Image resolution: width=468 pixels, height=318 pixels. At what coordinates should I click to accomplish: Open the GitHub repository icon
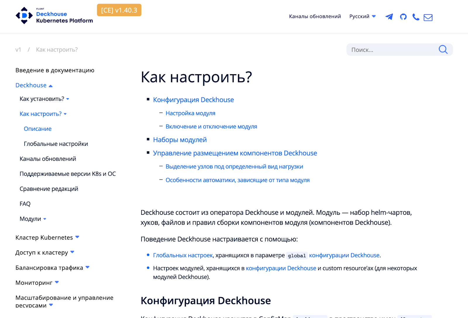click(x=403, y=17)
